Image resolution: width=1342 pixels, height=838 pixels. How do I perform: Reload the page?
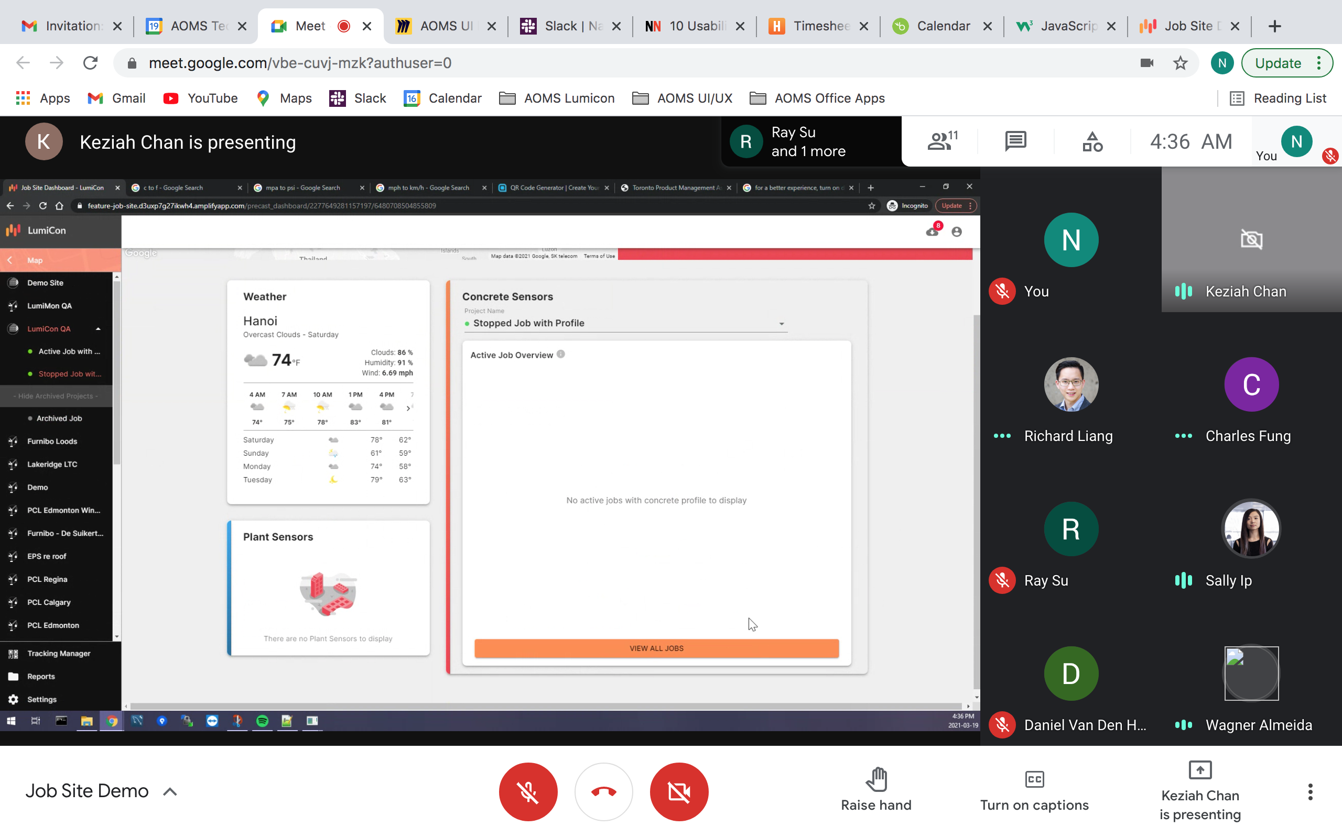tap(90, 63)
